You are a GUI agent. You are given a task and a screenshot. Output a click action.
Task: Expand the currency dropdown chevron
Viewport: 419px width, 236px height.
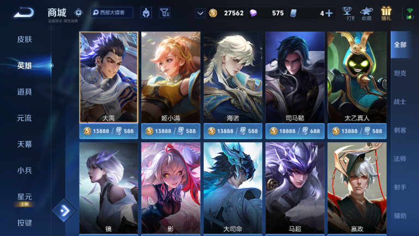[200, 13]
